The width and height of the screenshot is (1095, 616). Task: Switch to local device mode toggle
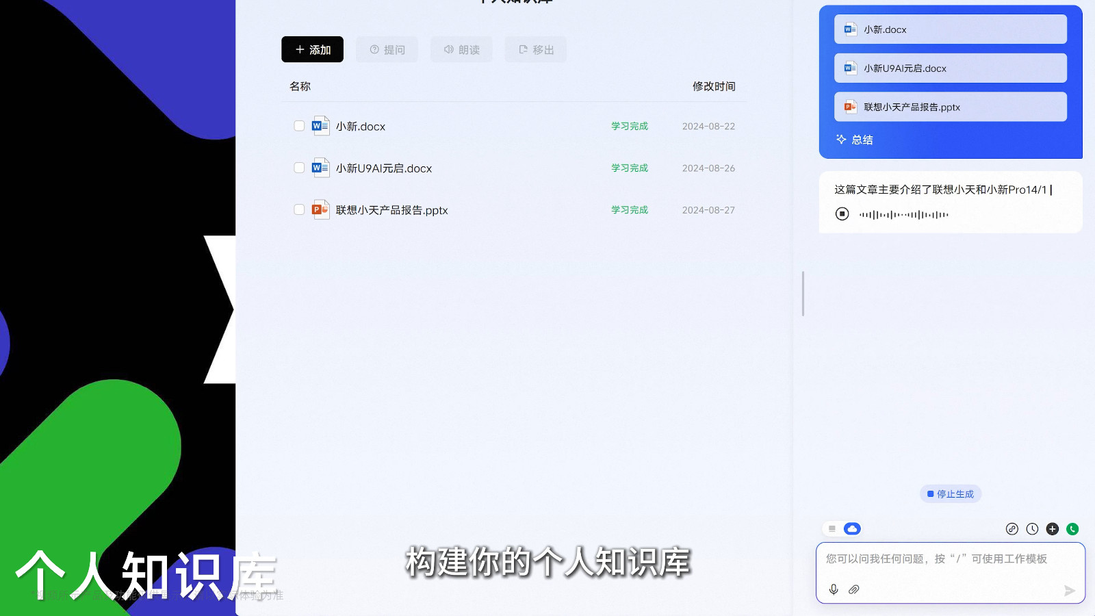coord(832,528)
